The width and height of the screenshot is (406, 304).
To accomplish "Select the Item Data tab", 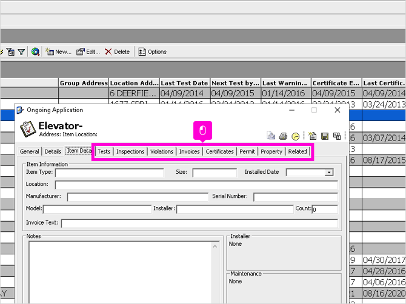I will pyautogui.click(x=79, y=151).
